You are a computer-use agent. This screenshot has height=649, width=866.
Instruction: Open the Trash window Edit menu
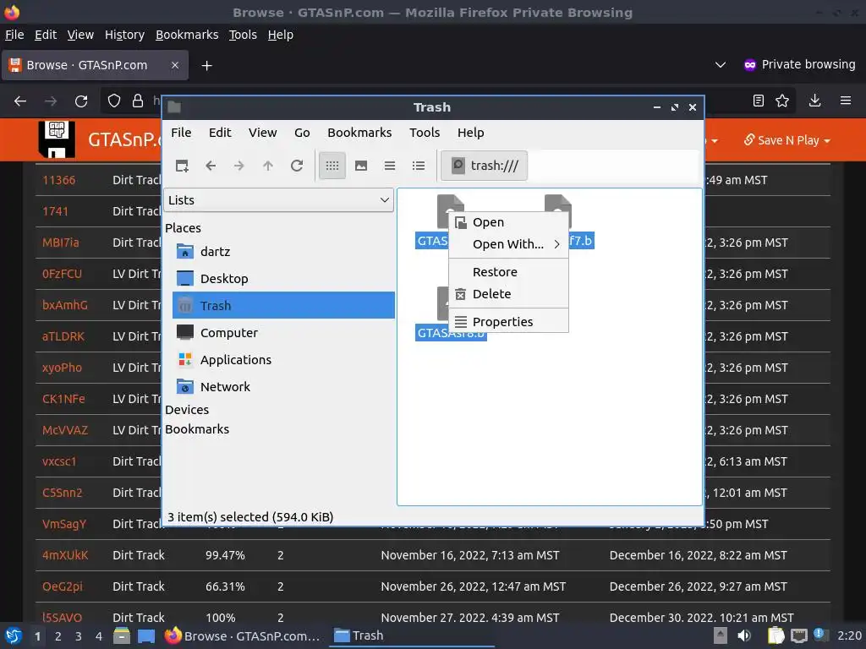[x=220, y=133]
